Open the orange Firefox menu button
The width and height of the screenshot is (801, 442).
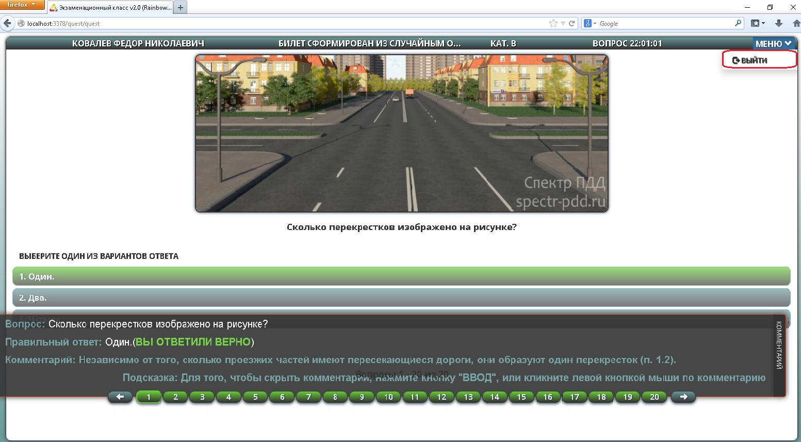tap(22, 5)
